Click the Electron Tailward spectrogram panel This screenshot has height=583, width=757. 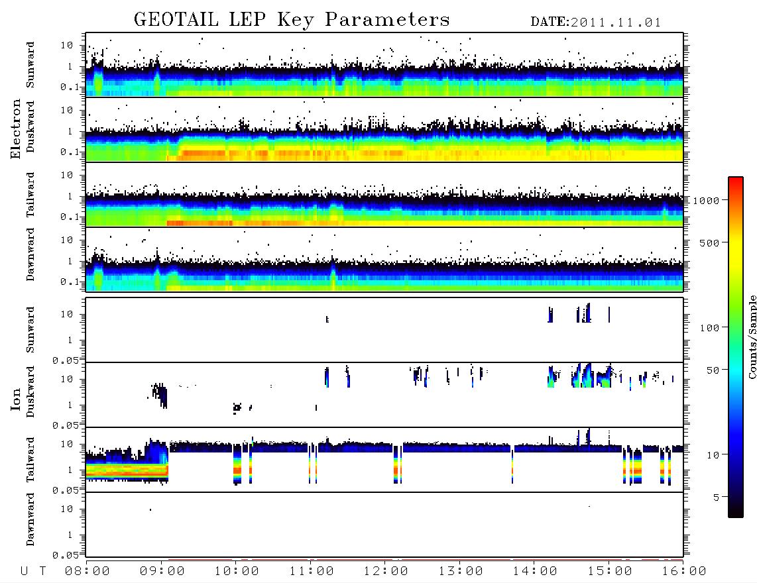(x=384, y=195)
